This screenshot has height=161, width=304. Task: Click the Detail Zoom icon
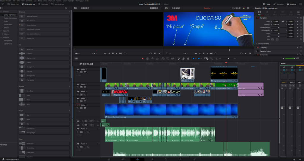211,58
